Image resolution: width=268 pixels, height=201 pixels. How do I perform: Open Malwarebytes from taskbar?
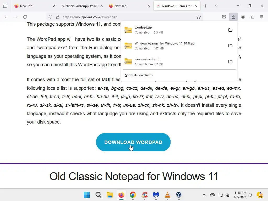[156, 195]
